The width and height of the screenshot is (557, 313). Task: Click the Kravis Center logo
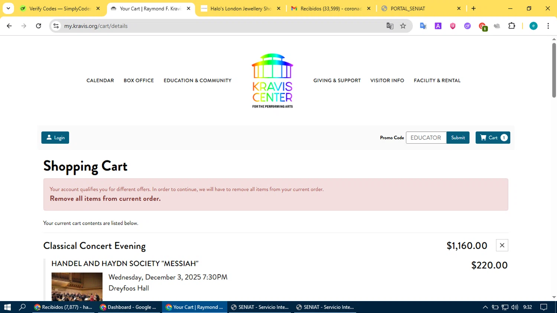(x=273, y=81)
